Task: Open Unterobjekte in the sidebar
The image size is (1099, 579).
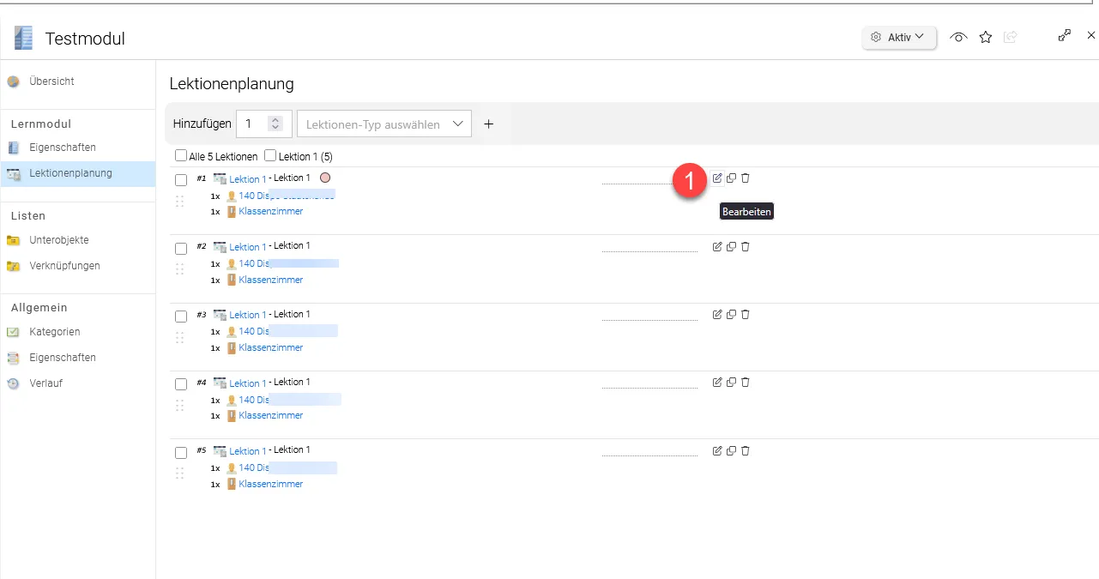Action: pyautogui.click(x=58, y=240)
